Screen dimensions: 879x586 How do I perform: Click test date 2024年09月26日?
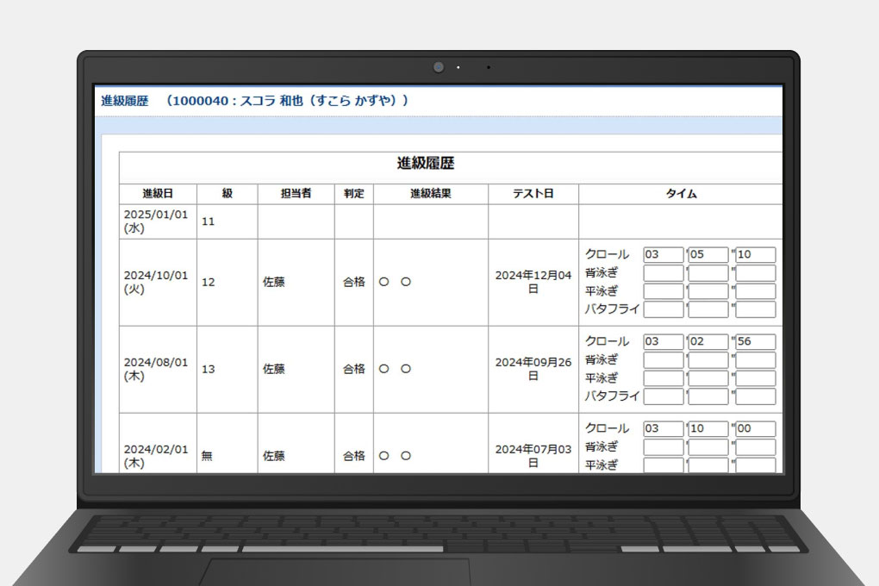[533, 369]
